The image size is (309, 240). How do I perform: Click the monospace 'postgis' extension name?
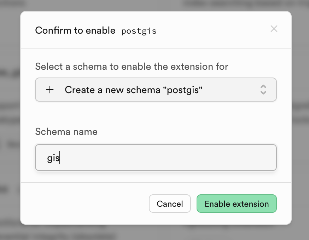click(139, 31)
